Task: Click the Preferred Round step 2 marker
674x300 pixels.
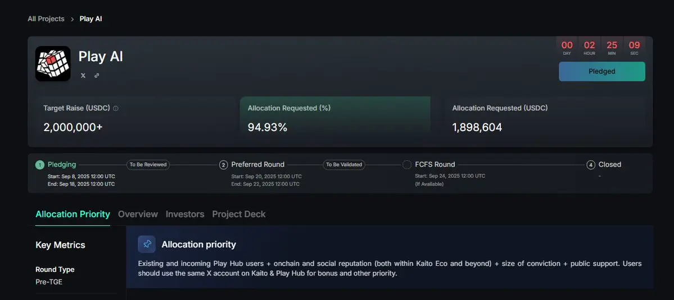Action: 224,164
